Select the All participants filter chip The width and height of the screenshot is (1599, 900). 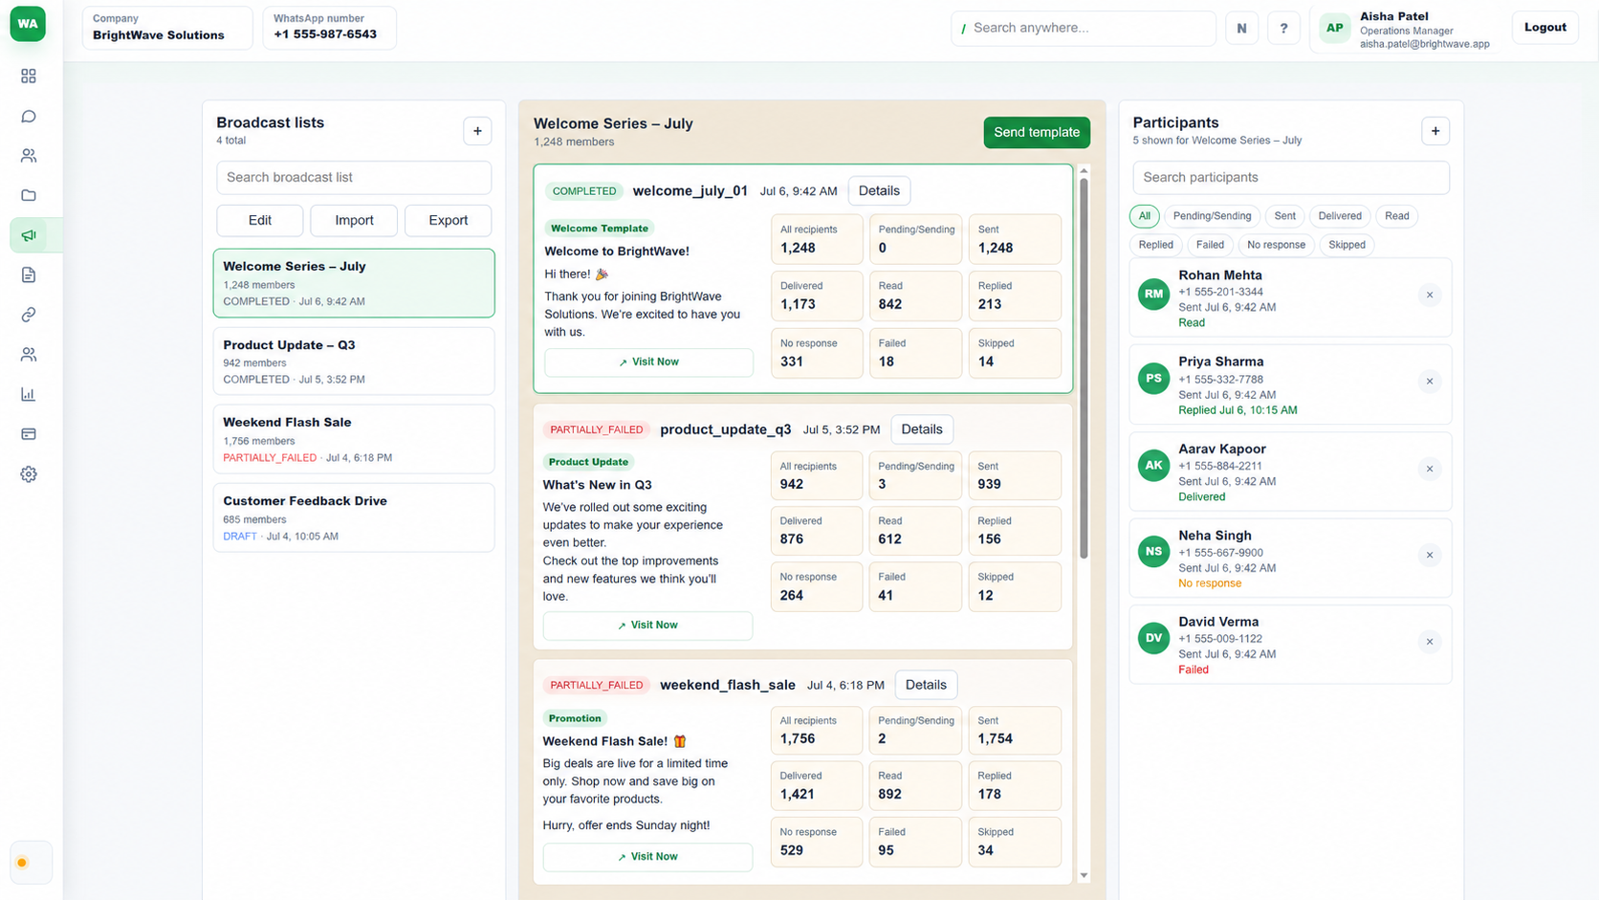pyautogui.click(x=1145, y=216)
